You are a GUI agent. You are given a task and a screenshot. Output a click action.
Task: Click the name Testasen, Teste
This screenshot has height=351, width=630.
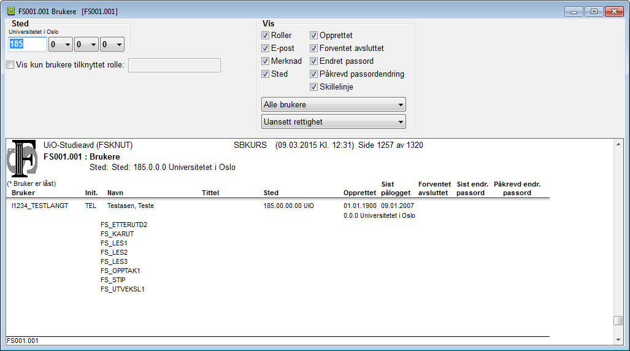[x=131, y=206]
